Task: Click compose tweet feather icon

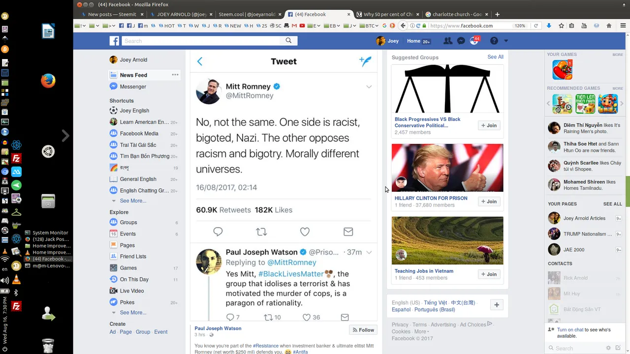Action: (365, 61)
